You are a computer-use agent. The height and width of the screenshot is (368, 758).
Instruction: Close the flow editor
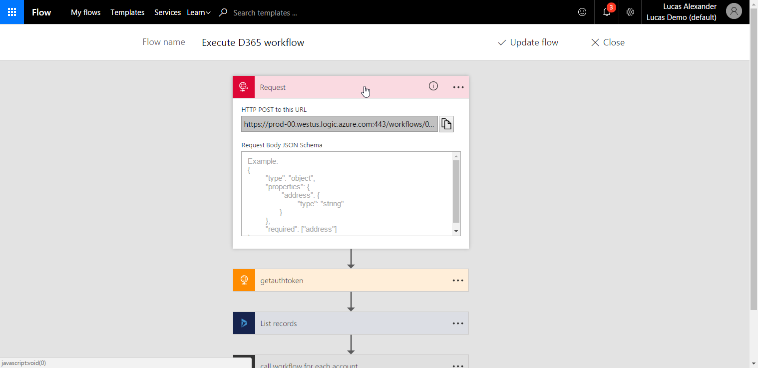pos(608,42)
